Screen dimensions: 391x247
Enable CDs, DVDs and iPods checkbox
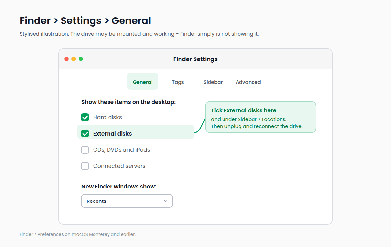click(x=85, y=150)
